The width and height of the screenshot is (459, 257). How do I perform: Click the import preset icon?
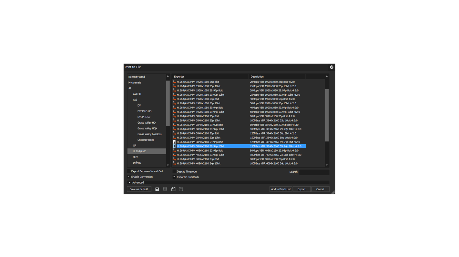coord(173,189)
